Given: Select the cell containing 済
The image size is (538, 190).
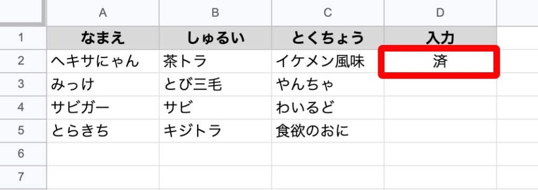Looking at the screenshot, I should coord(439,62).
